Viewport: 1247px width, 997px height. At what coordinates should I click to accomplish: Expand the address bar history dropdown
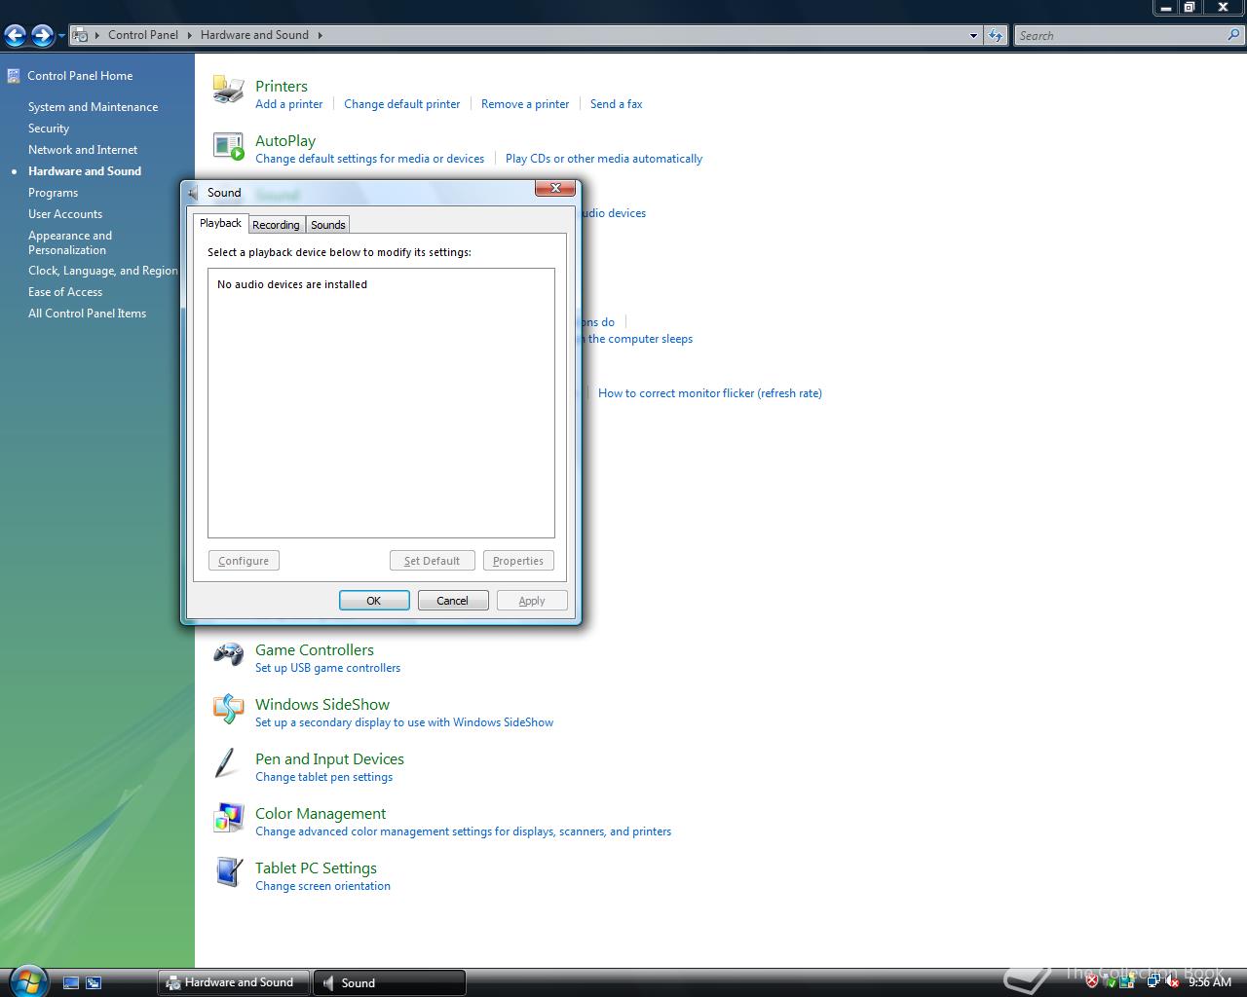[973, 35]
